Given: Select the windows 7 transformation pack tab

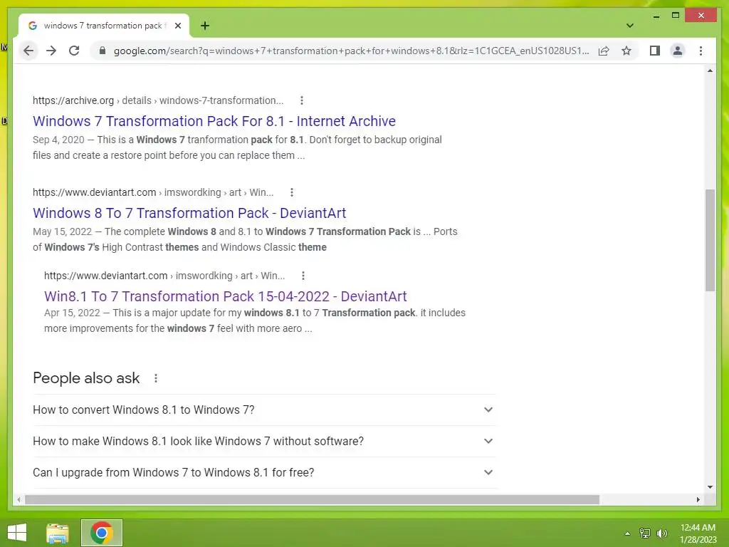Looking at the screenshot, I should [104, 26].
